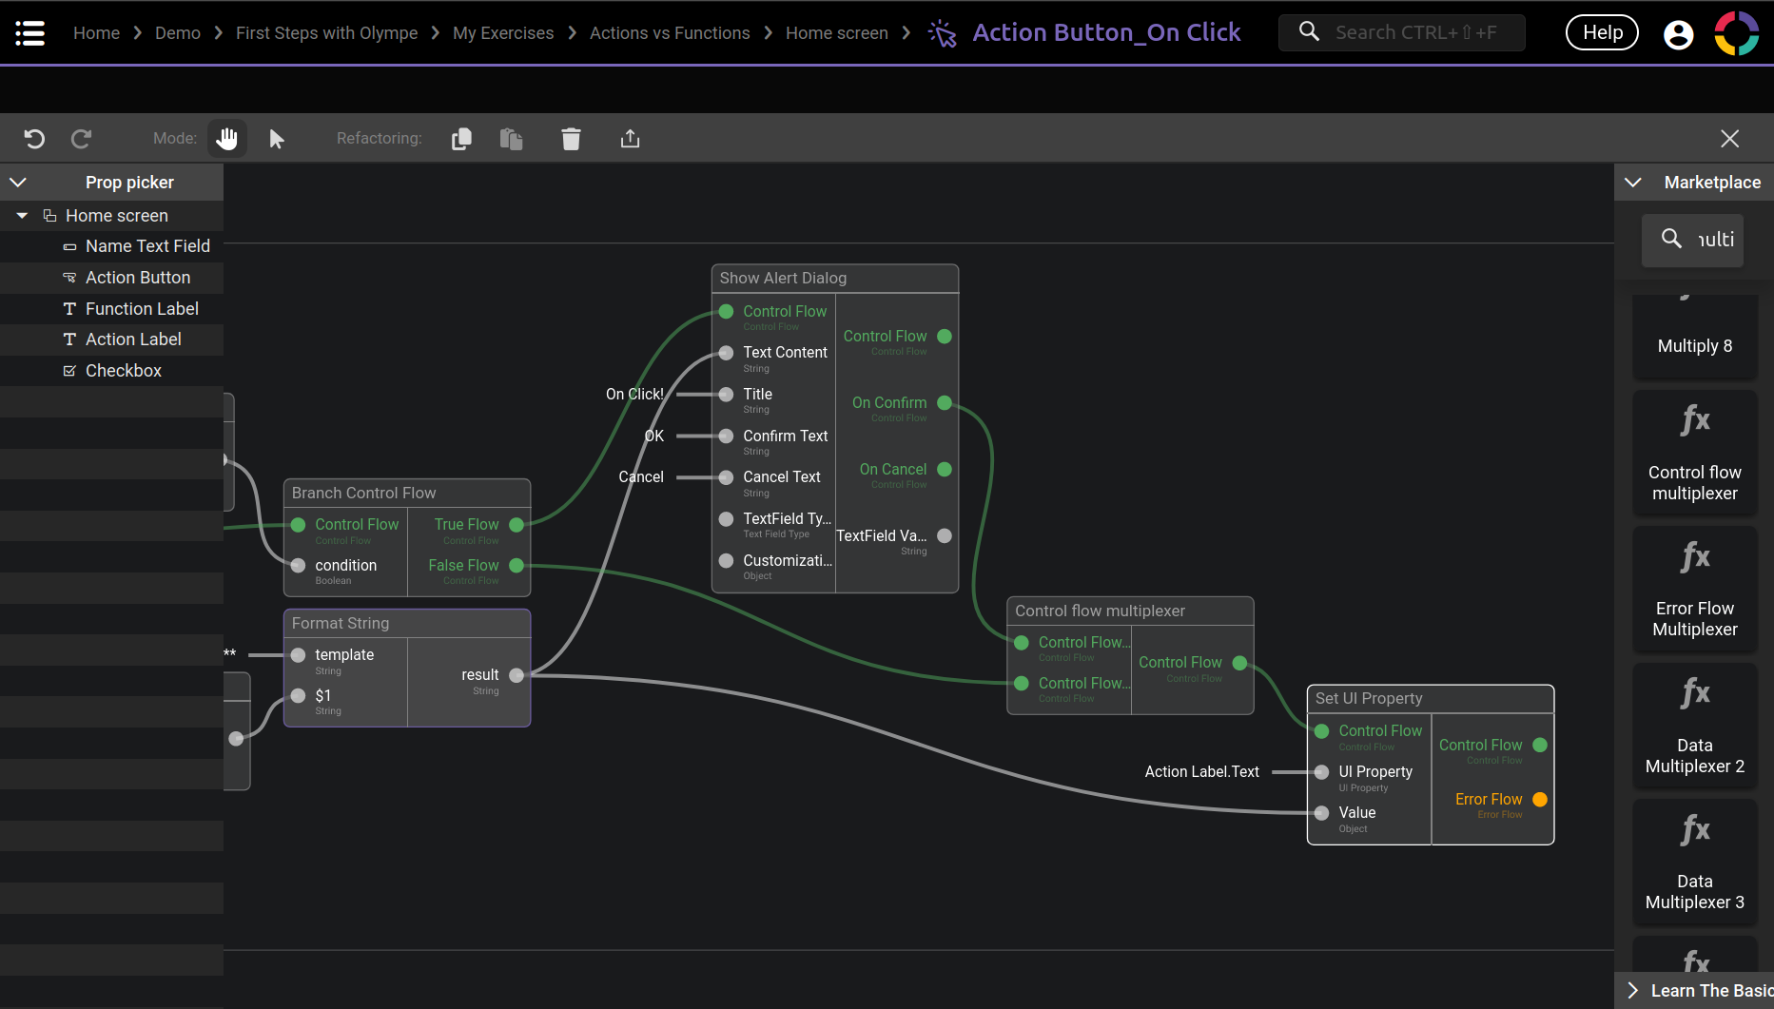Click the Olympe colorful circle logo

tap(1736, 33)
